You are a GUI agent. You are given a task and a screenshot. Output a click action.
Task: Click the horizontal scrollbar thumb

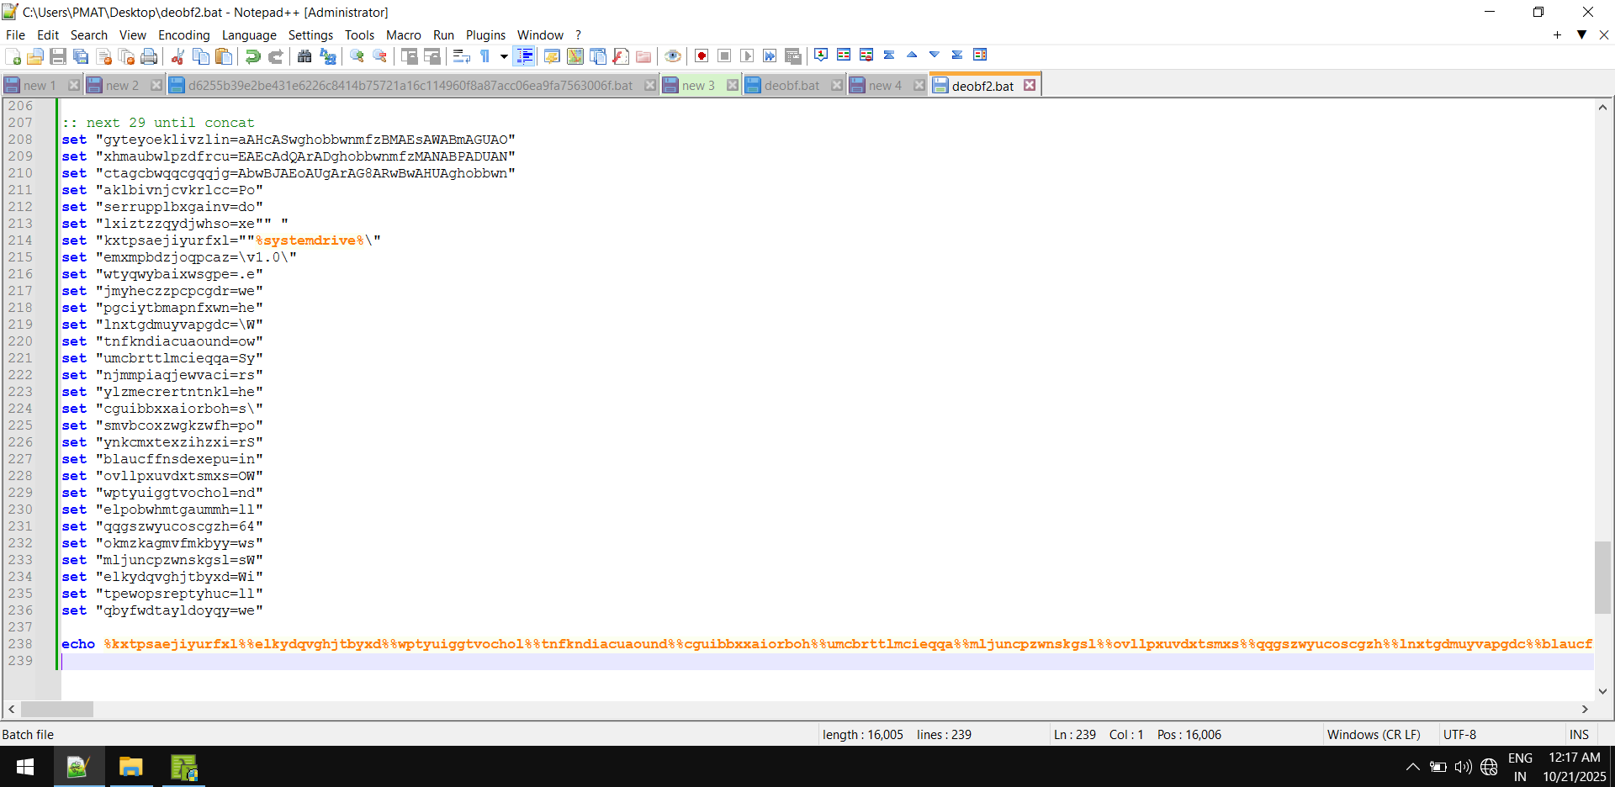[56, 710]
